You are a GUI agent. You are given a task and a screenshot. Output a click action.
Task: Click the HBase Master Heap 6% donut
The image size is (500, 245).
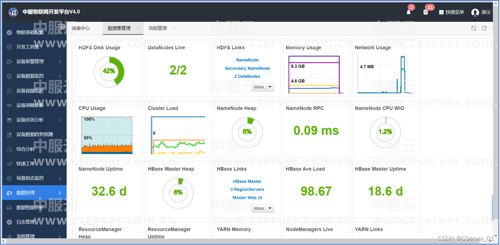click(x=178, y=192)
